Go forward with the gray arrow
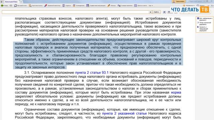The height and width of the screenshot is (120, 214). pyautogui.click(x=11, y=6)
